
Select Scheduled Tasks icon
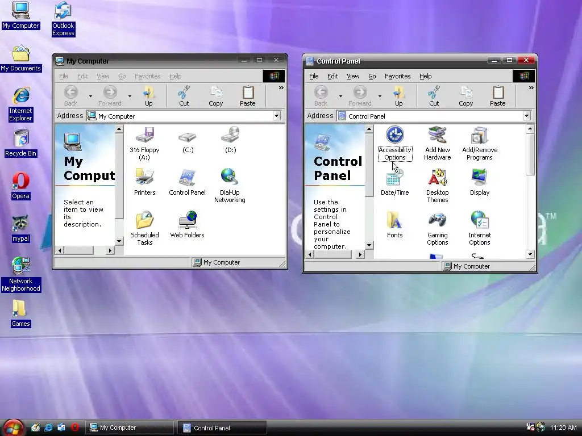[144, 229]
